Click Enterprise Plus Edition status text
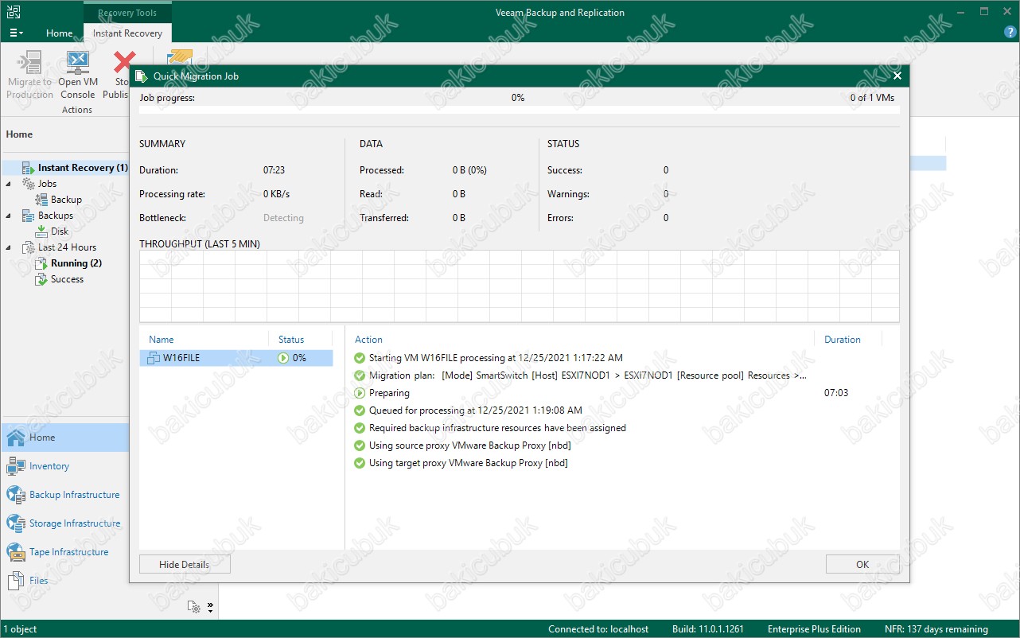 coord(814,629)
